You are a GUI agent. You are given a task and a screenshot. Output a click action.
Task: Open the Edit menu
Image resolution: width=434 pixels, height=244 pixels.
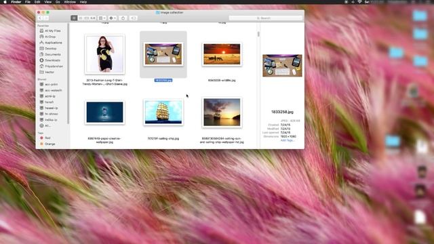coord(37,1)
